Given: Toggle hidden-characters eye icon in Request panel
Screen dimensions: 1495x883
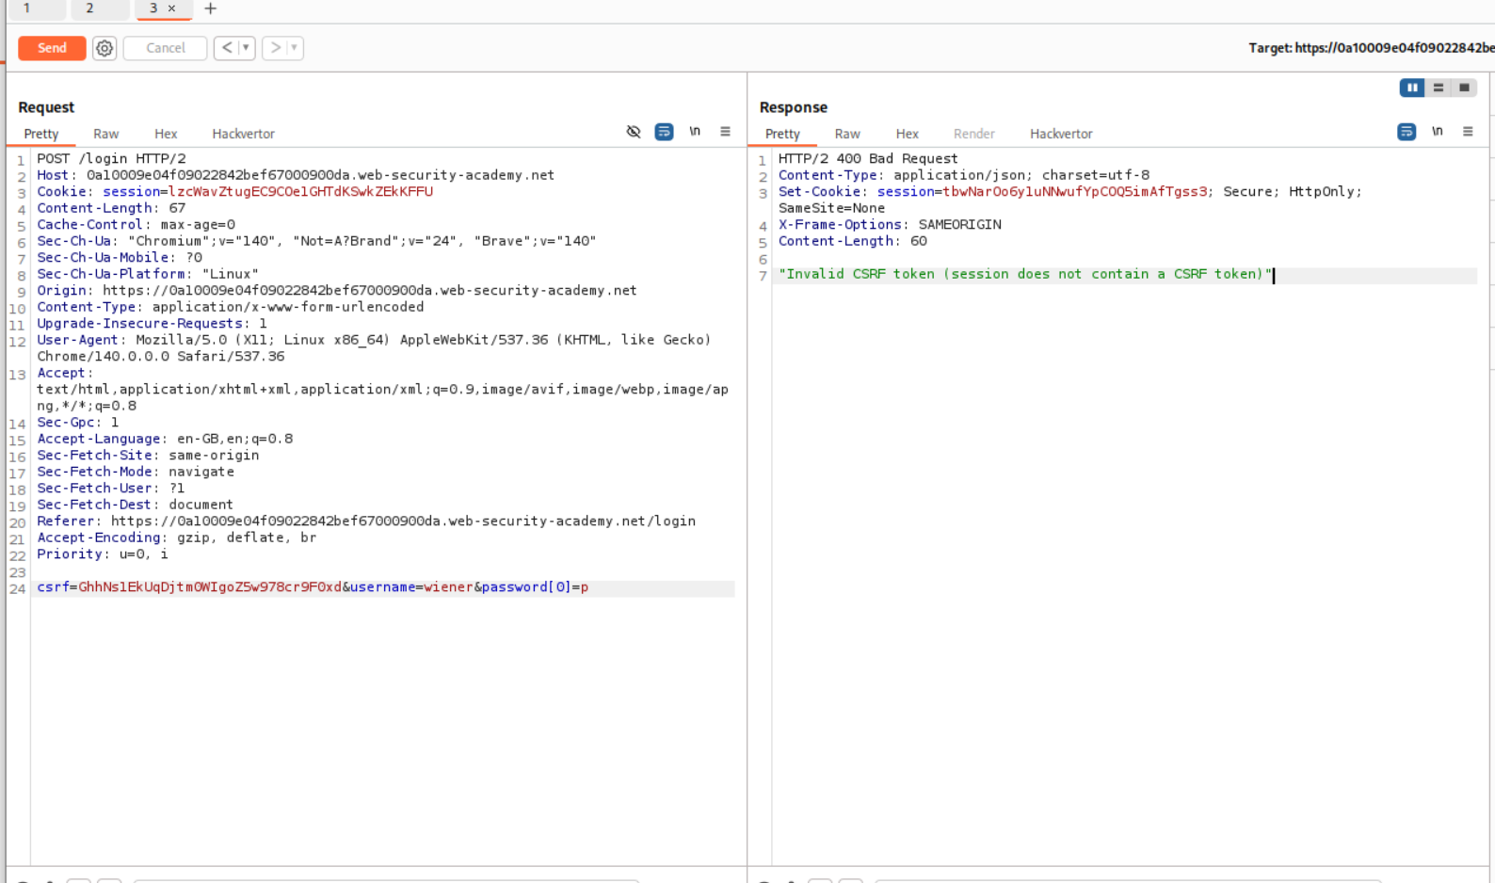Looking at the screenshot, I should (x=634, y=132).
